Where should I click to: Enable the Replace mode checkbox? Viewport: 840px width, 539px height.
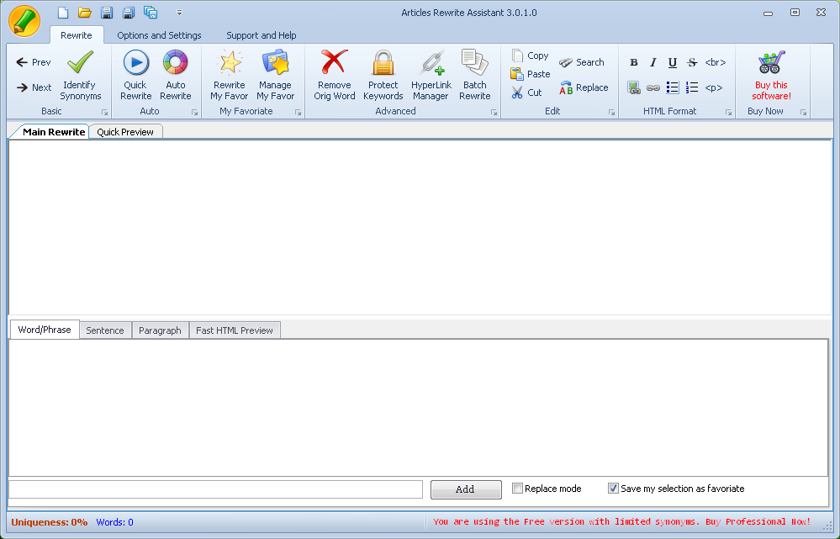517,488
